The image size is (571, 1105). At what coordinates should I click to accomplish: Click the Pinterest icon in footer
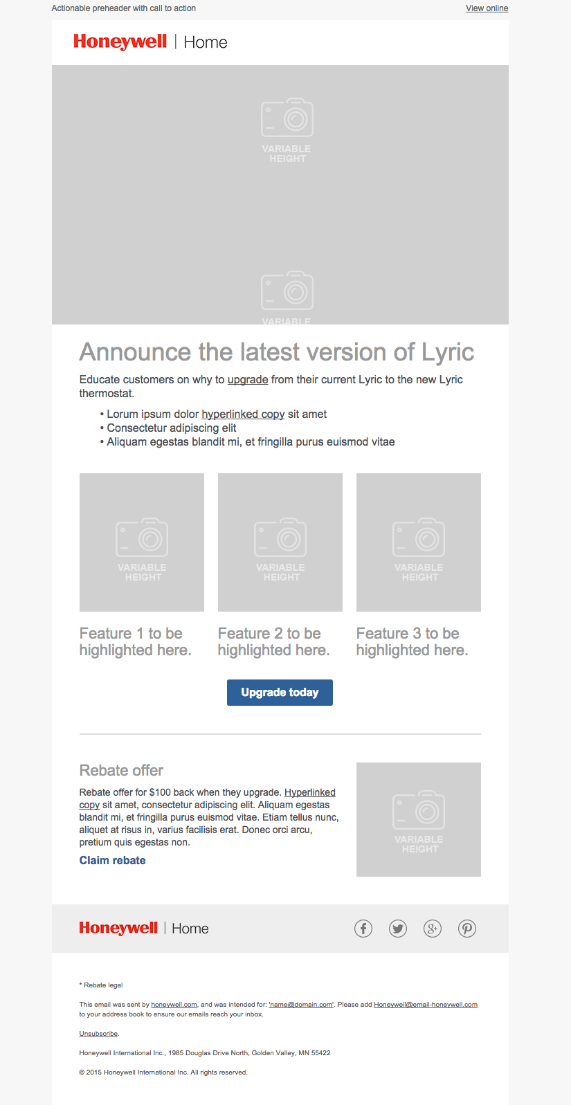coord(467,929)
